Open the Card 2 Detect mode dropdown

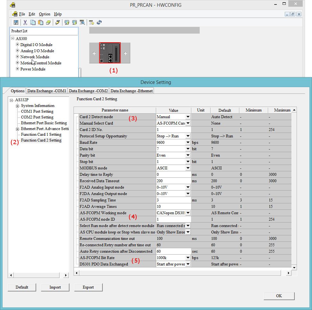[x=188, y=117]
